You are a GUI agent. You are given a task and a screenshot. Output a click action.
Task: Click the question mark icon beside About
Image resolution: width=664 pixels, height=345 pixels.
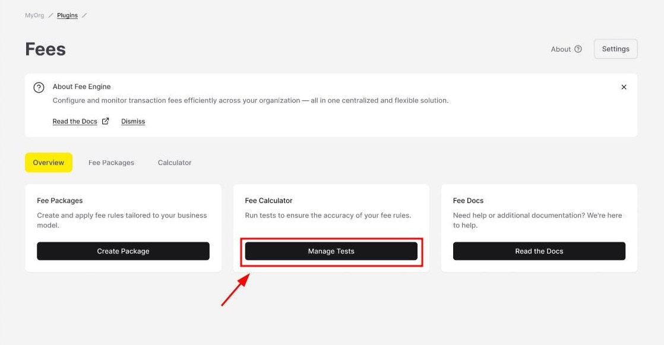(x=578, y=49)
